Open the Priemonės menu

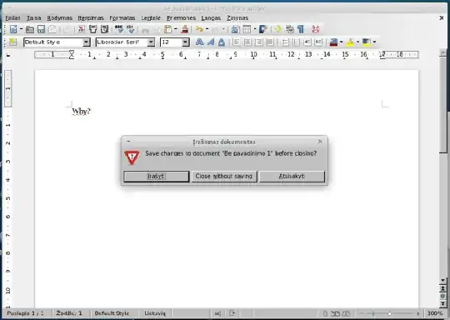[x=181, y=17]
